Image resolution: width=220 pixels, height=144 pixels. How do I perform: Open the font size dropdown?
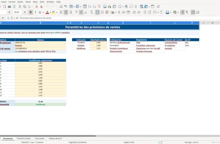point(25,12)
